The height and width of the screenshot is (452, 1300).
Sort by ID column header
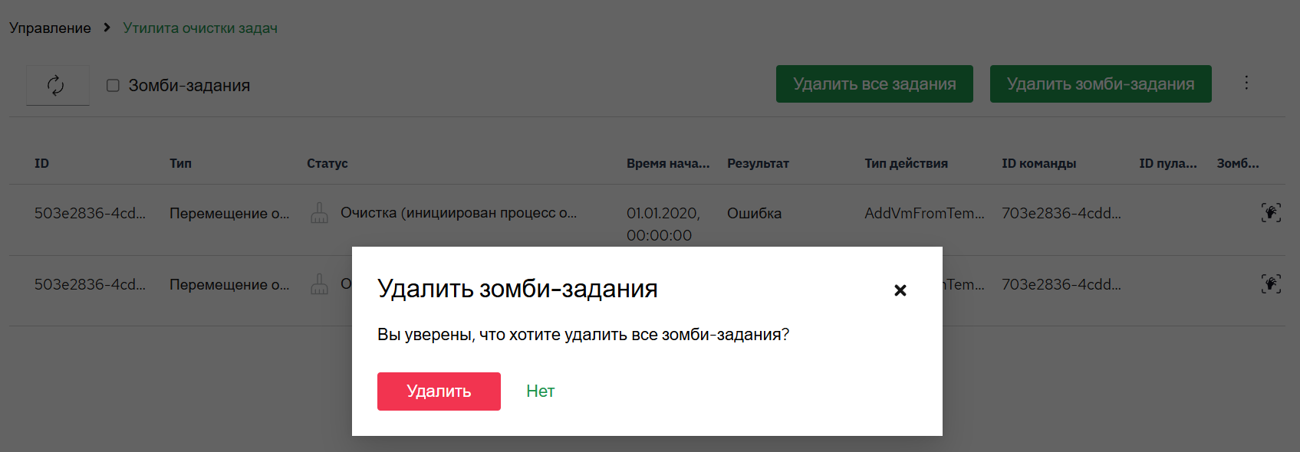(x=41, y=163)
